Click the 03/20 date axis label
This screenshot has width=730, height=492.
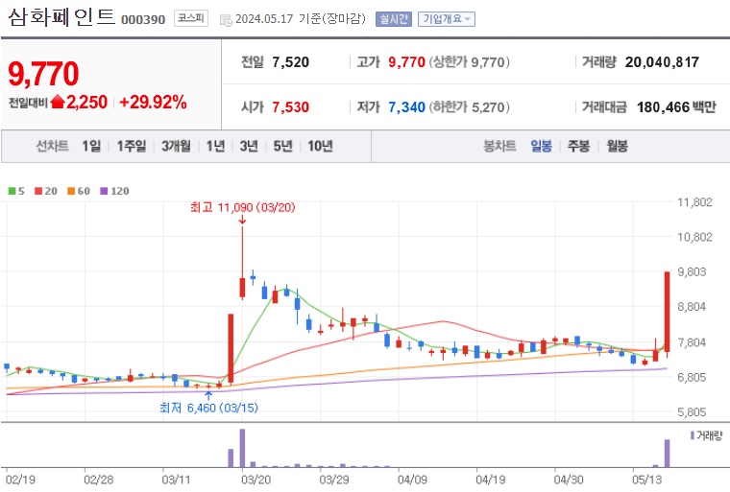(x=255, y=480)
